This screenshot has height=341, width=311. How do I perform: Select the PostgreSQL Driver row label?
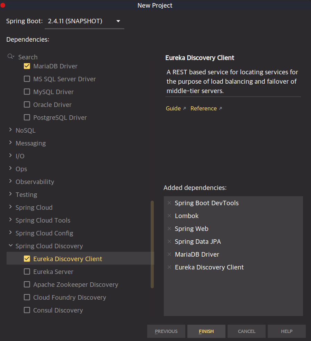click(60, 117)
